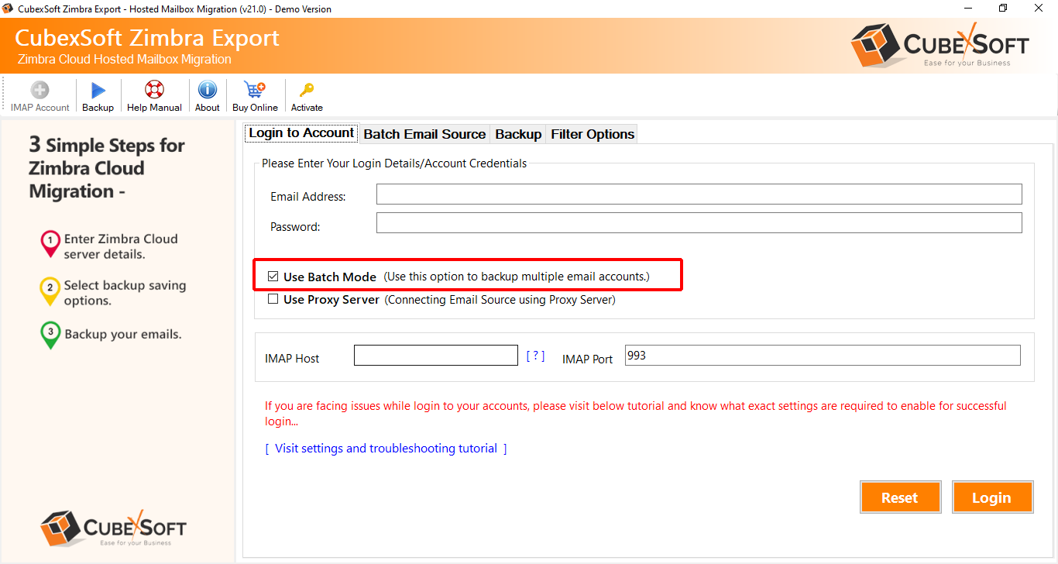Minimize the CubexSoft window
Screen dimensions: 1058x564
tap(967, 9)
